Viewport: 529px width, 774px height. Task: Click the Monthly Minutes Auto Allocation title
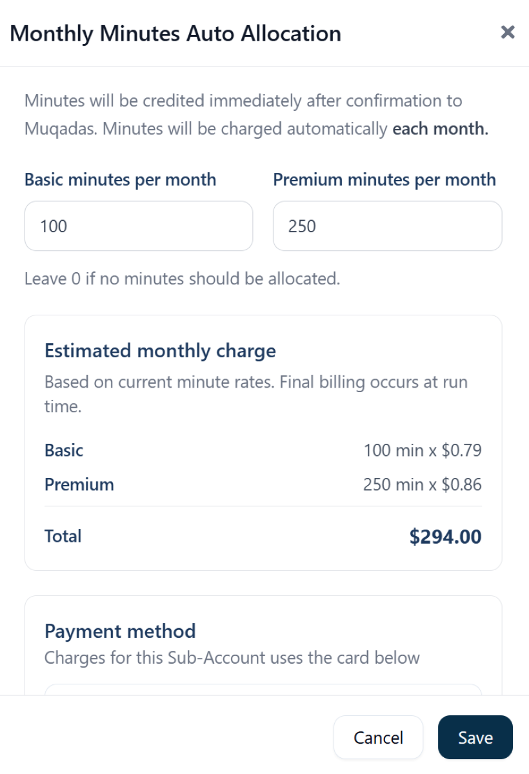click(x=176, y=34)
